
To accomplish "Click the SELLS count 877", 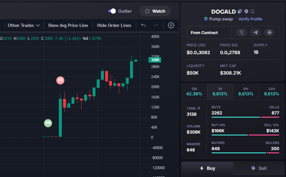I will click(275, 113).
